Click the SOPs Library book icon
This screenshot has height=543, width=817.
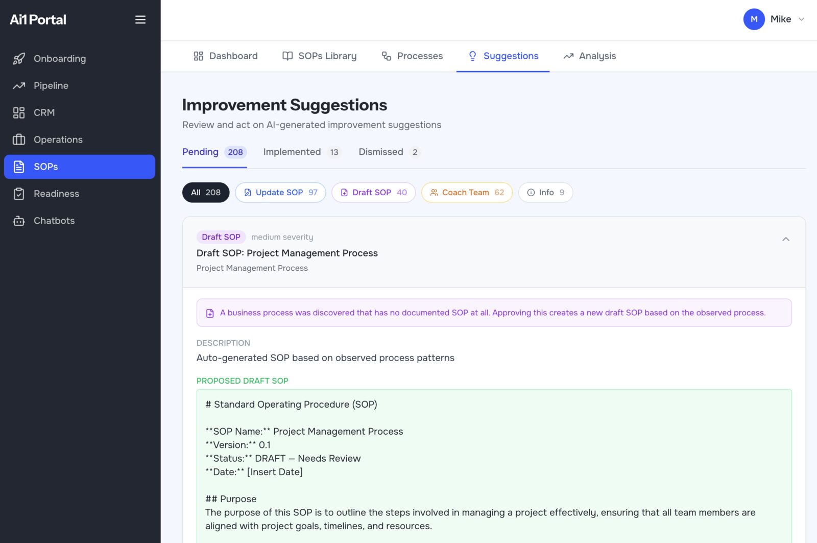tap(287, 56)
